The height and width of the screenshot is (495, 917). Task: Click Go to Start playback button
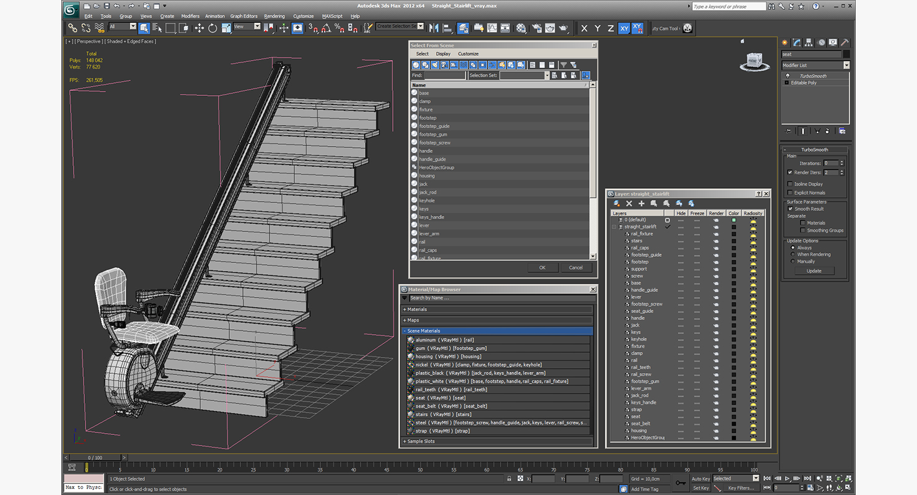pyautogui.click(x=768, y=478)
